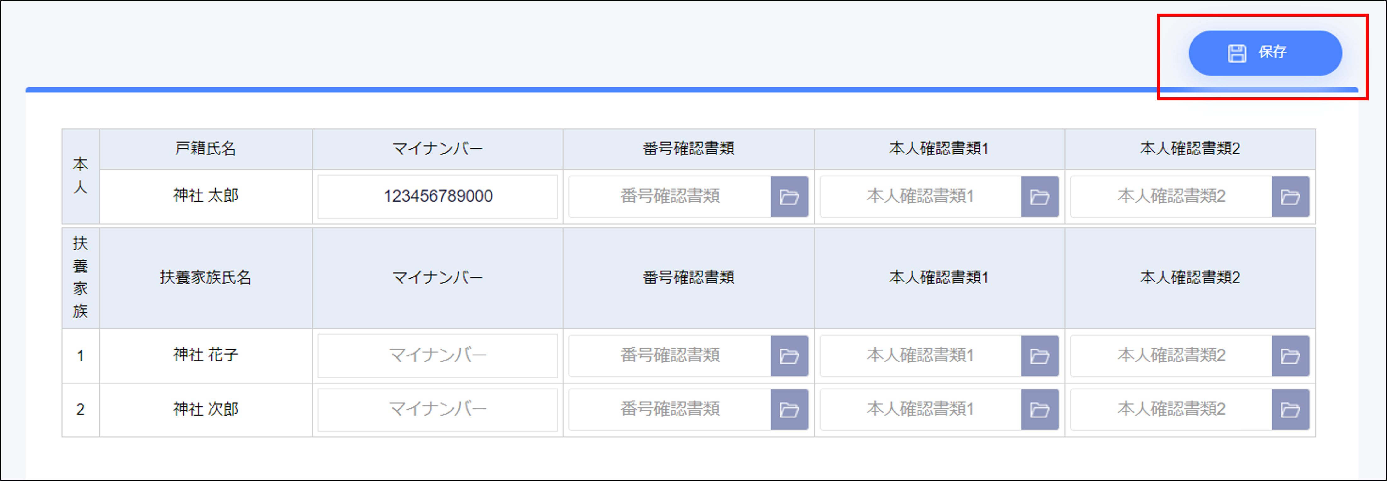Open folder for 神社 次郎 本人確認書類2
Screen dimensions: 1387x481
tap(1290, 410)
